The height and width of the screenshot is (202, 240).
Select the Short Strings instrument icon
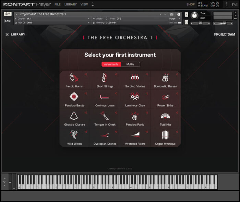(x=104, y=78)
